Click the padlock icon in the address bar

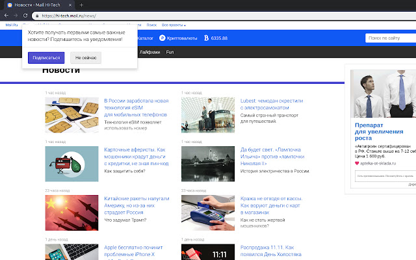pos(37,16)
